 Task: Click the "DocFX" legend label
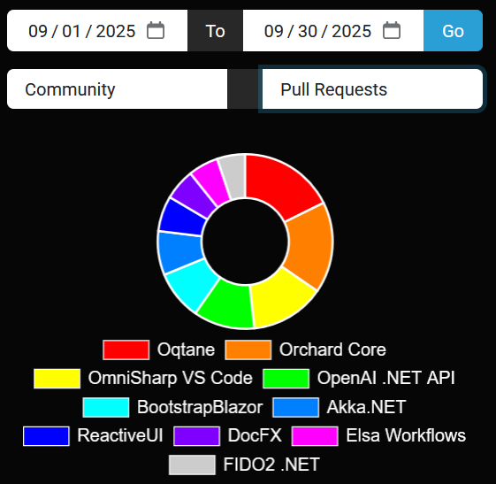pyautogui.click(x=255, y=435)
